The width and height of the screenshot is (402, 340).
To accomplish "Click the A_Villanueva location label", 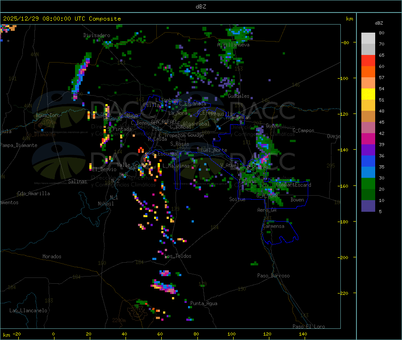I will pyautogui.click(x=233, y=45).
